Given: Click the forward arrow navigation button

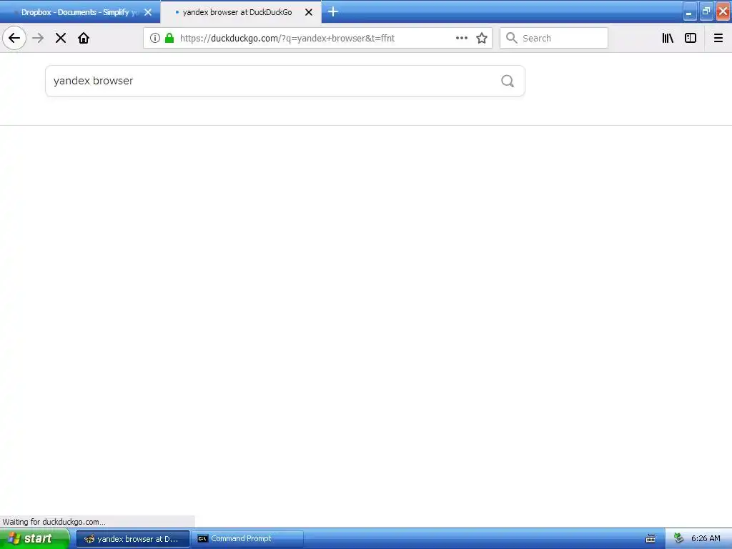Looking at the screenshot, I should 39,39.
